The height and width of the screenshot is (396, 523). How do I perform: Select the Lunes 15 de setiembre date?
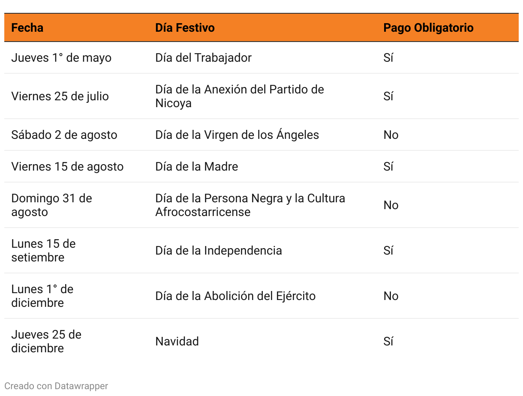tap(43, 251)
